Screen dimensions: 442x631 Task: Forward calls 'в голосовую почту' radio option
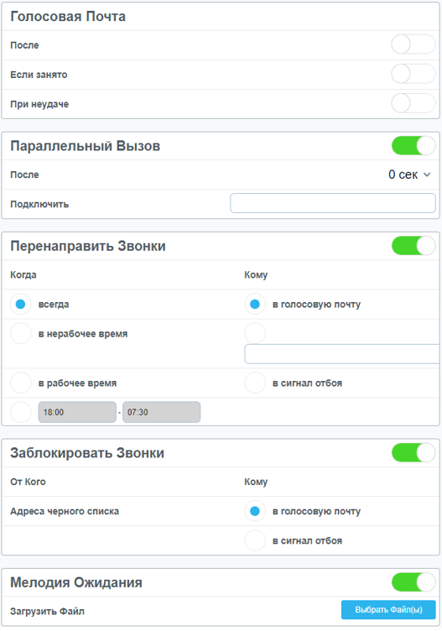coord(255,304)
